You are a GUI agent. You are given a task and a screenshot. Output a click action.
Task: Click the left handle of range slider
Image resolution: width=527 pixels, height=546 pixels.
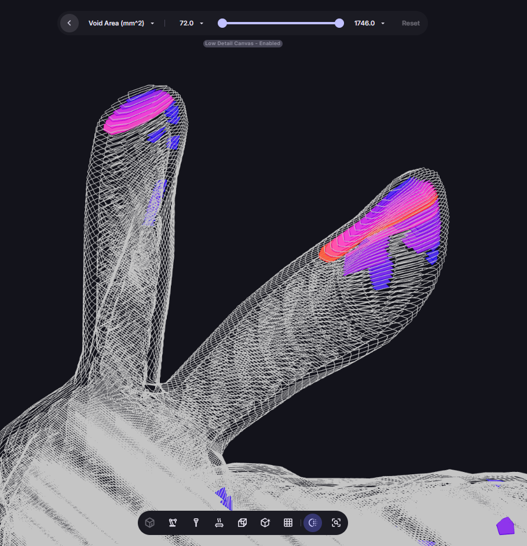[222, 23]
